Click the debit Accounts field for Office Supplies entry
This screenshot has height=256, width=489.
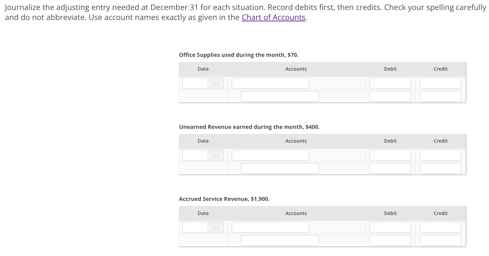click(270, 83)
